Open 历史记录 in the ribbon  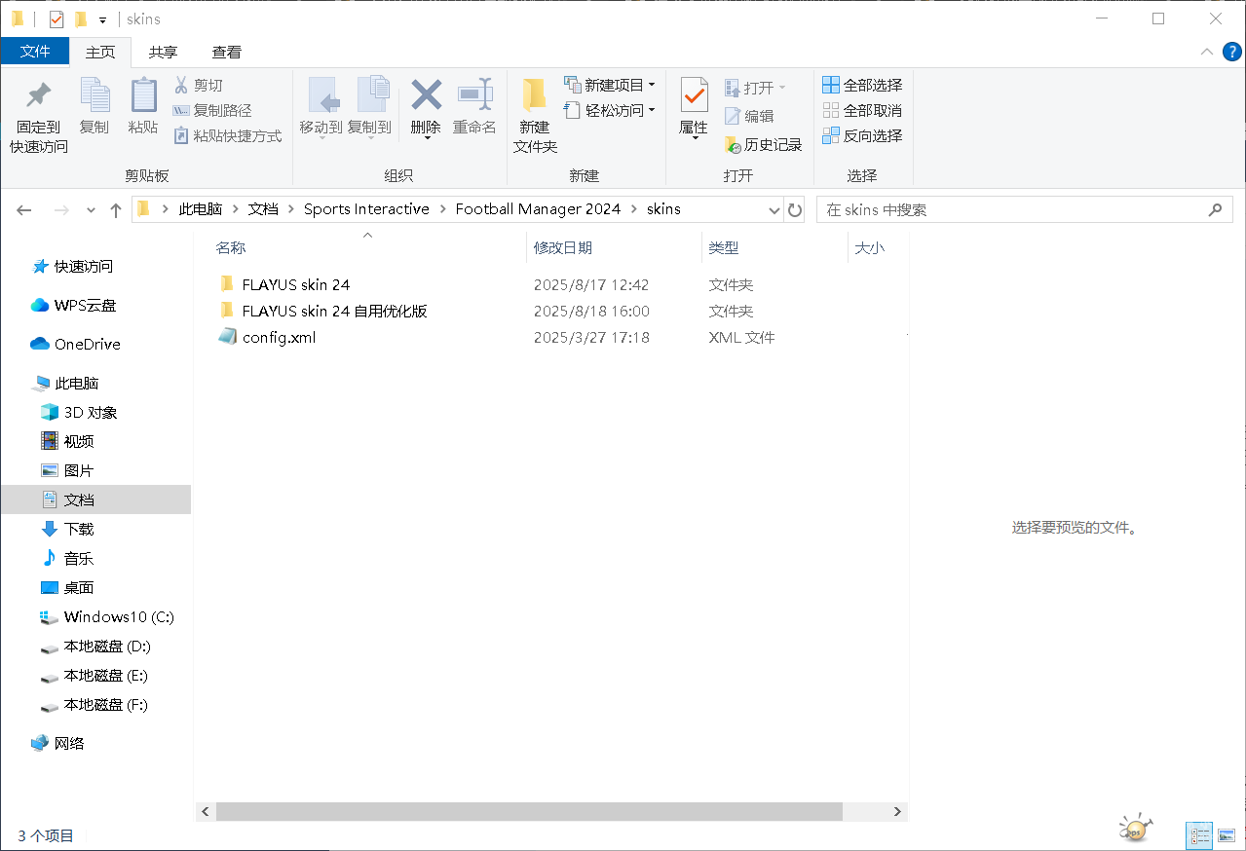[764, 145]
